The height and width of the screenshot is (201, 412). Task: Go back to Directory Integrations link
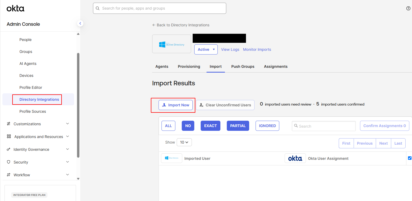[x=181, y=25]
